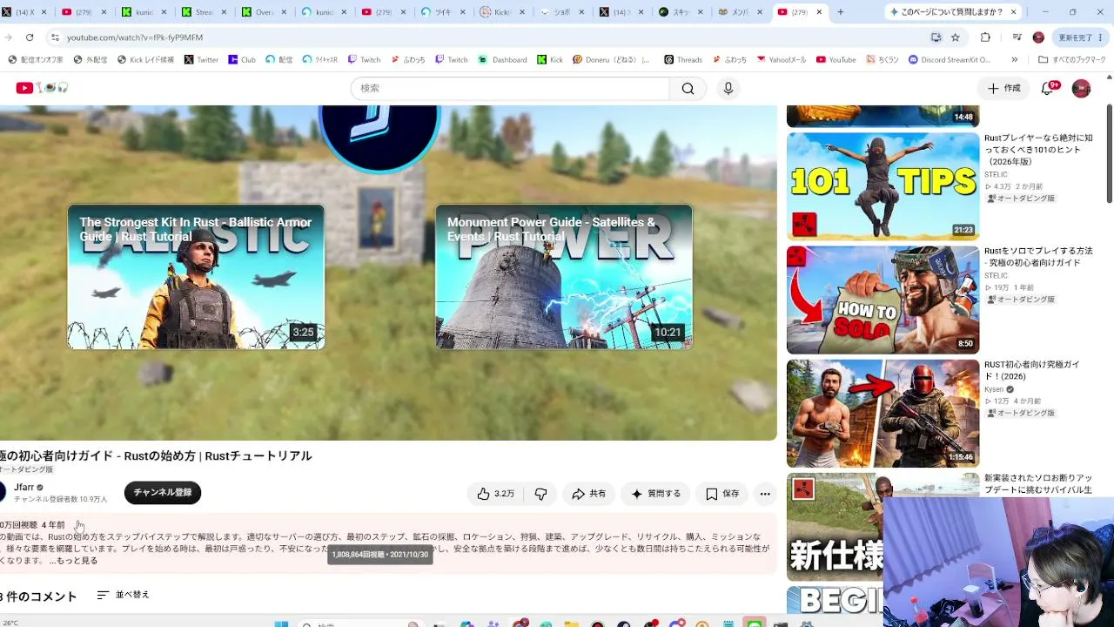View site information icon in address bar
The width and height of the screenshot is (1114, 627).
click(55, 37)
